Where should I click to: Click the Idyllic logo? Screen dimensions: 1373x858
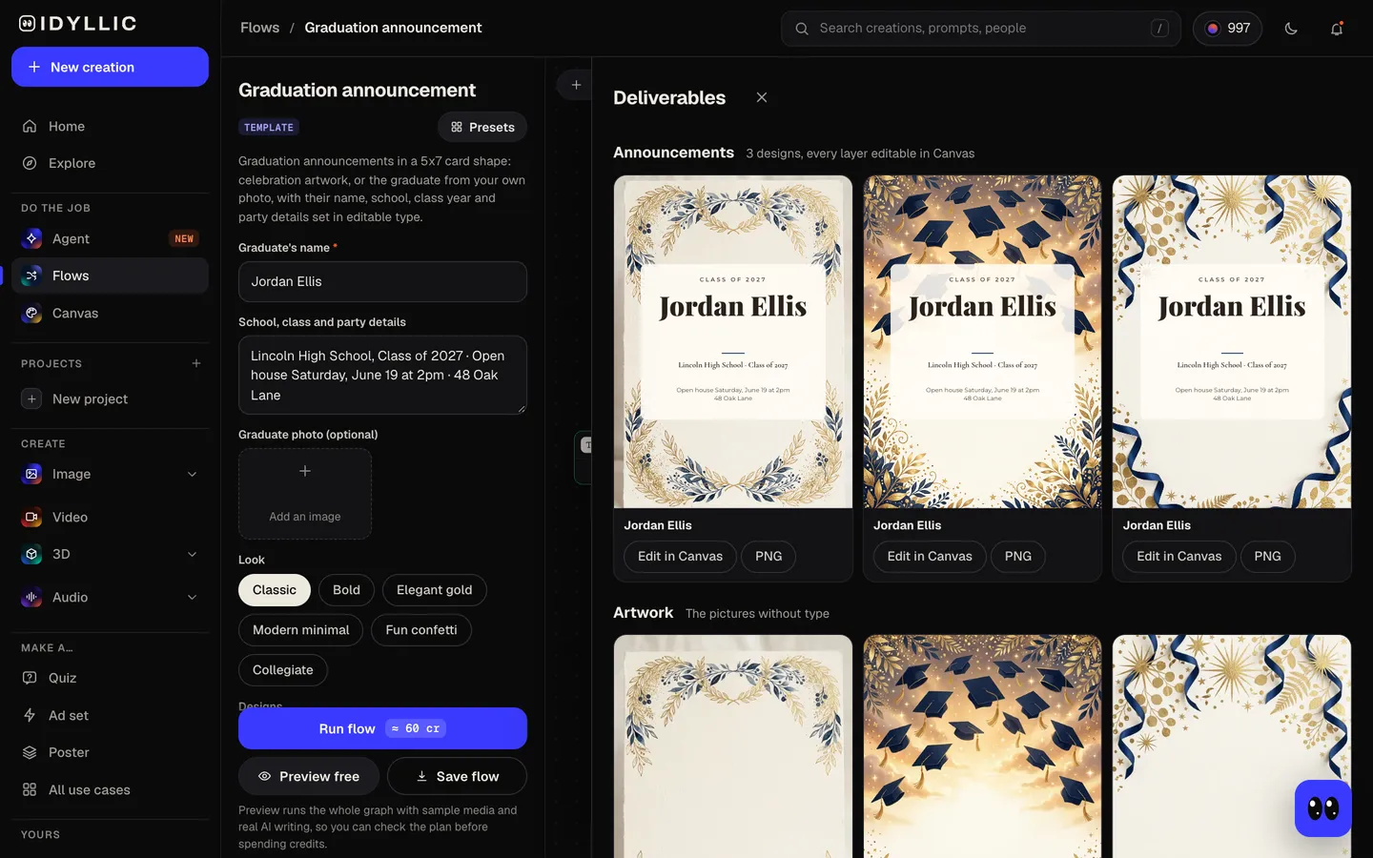pos(78,24)
